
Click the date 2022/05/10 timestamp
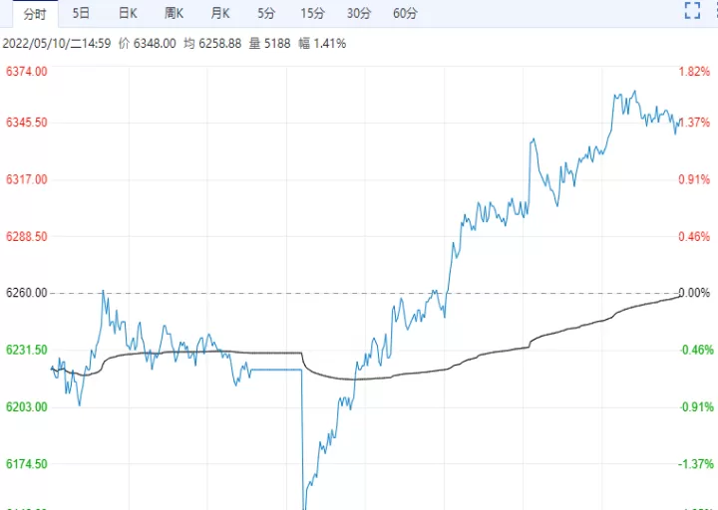pyautogui.click(x=57, y=44)
